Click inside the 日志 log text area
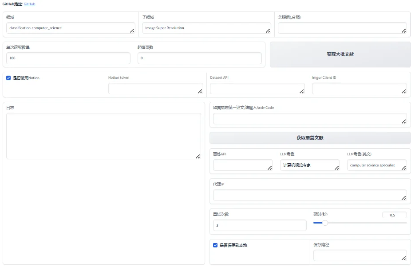Image resolution: width=411 pixels, height=266 pixels. (x=103, y=136)
